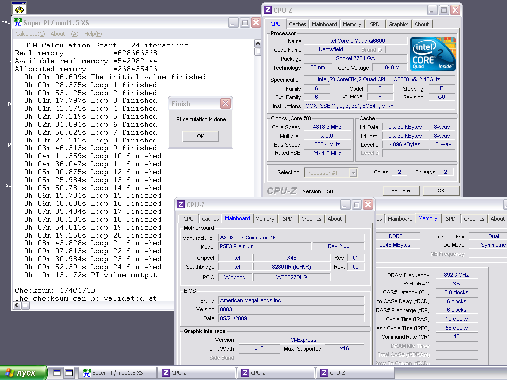Click the Rated FSB value 2141.5 MHz
The height and width of the screenshot is (380, 507).
coord(327,153)
